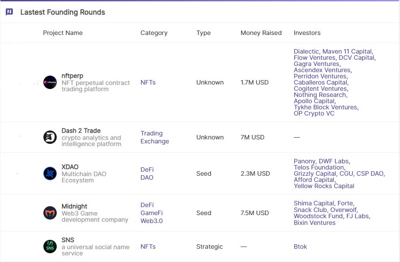Open Tykhe Block Ventures investor link
400x262 pixels.
[326, 107]
